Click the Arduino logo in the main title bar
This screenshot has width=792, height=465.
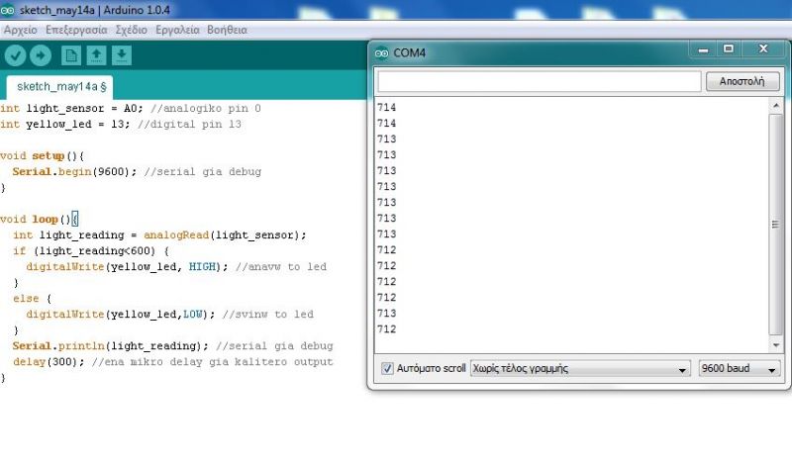click(7, 10)
